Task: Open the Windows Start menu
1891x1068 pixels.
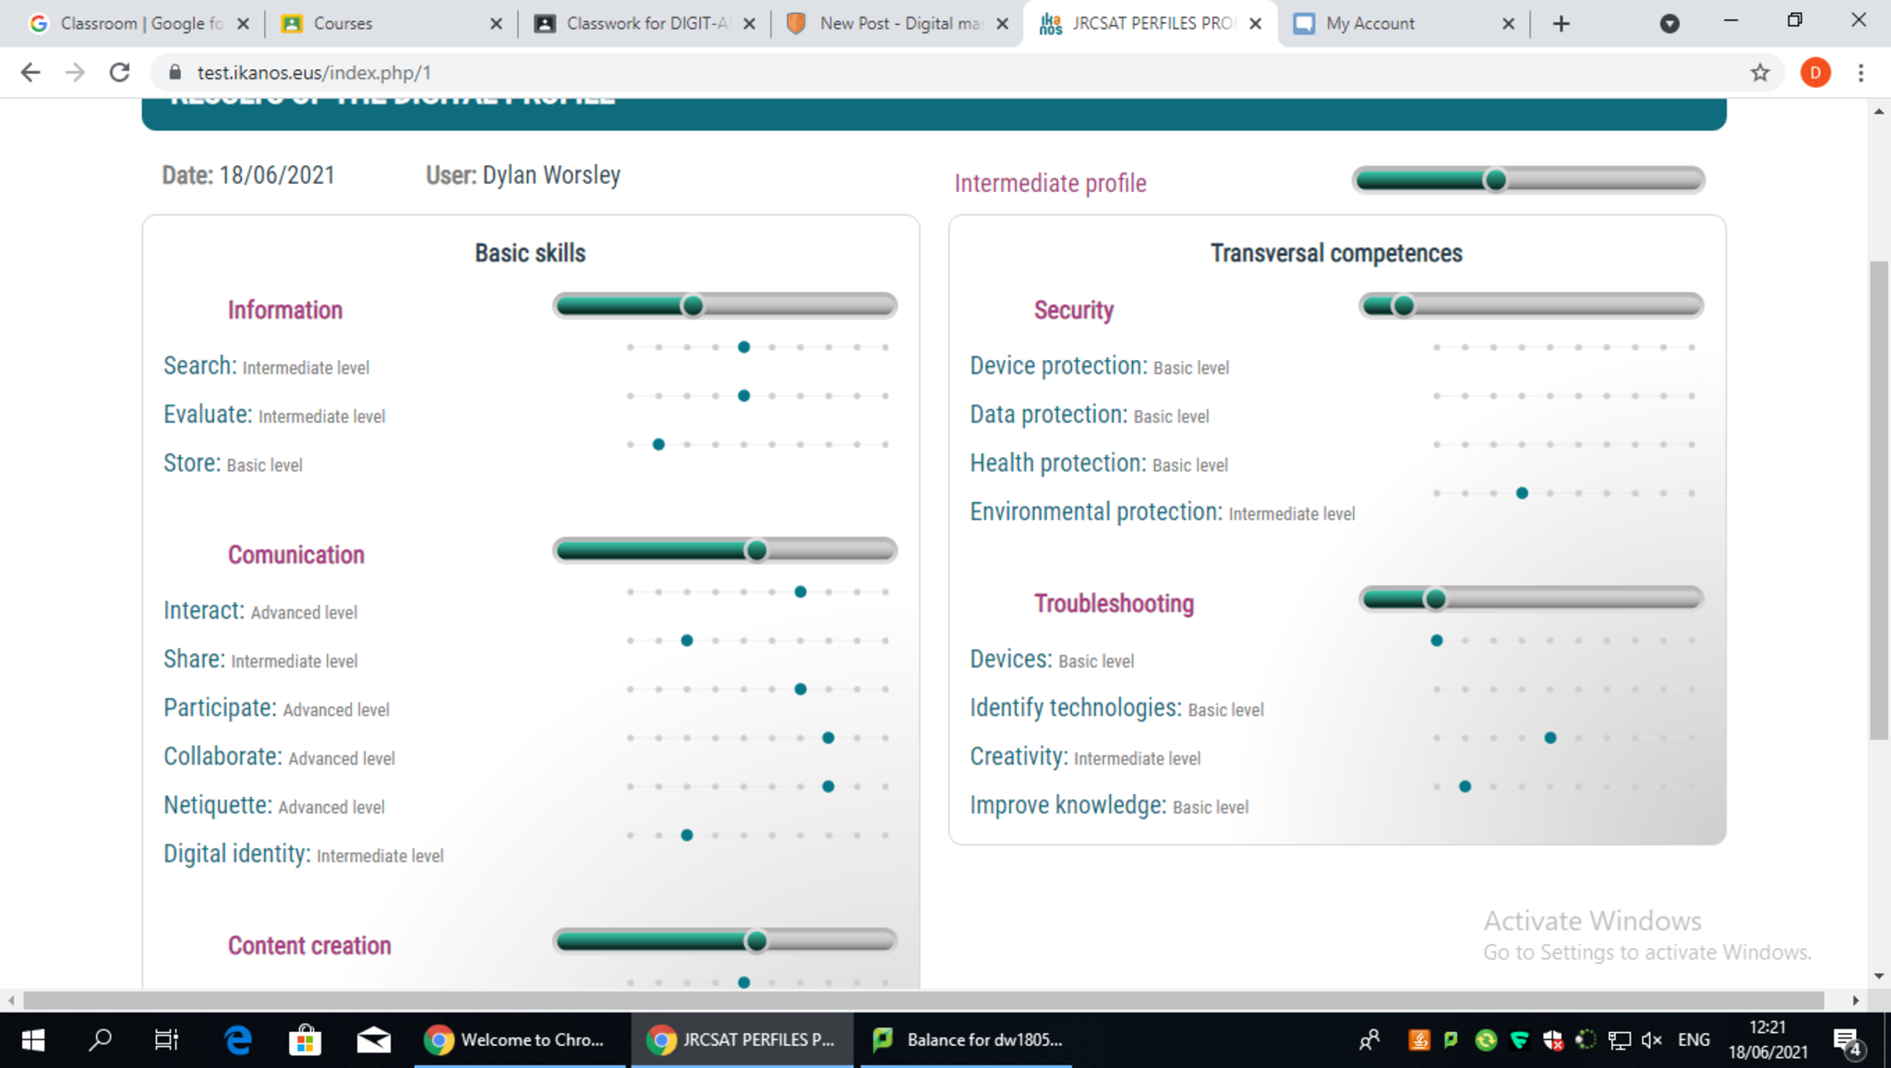Action: coord(32,1040)
